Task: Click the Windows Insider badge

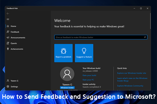Action: point(67,88)
